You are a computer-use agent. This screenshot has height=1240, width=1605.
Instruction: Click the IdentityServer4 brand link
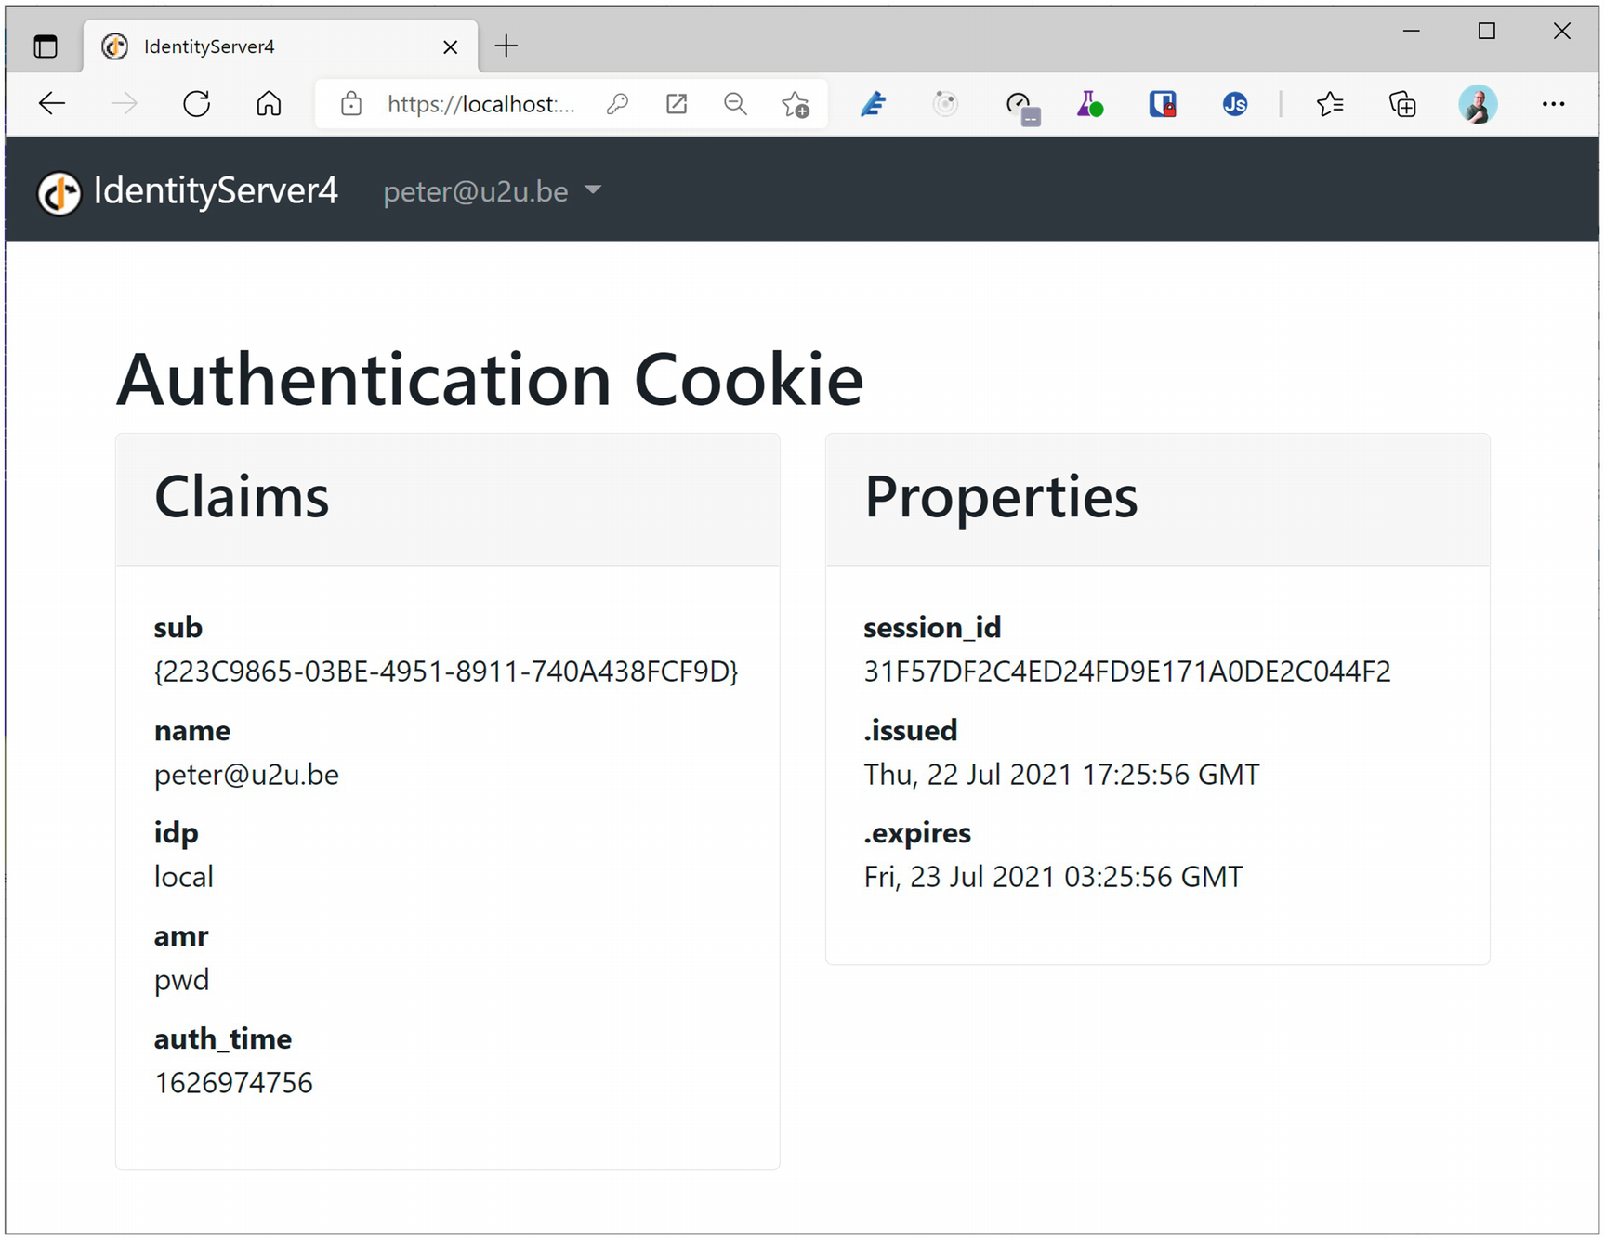[189, 191]
